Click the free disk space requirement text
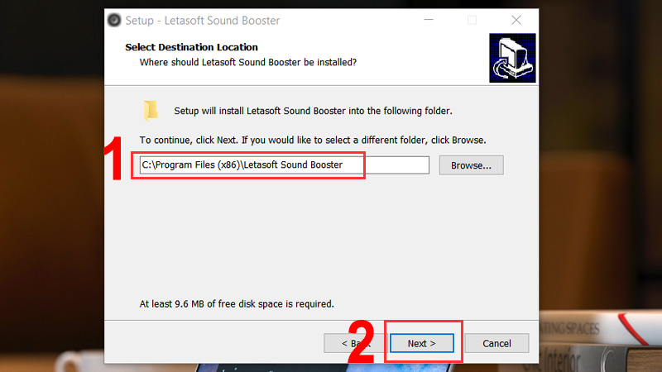 (x=237, y=303)
